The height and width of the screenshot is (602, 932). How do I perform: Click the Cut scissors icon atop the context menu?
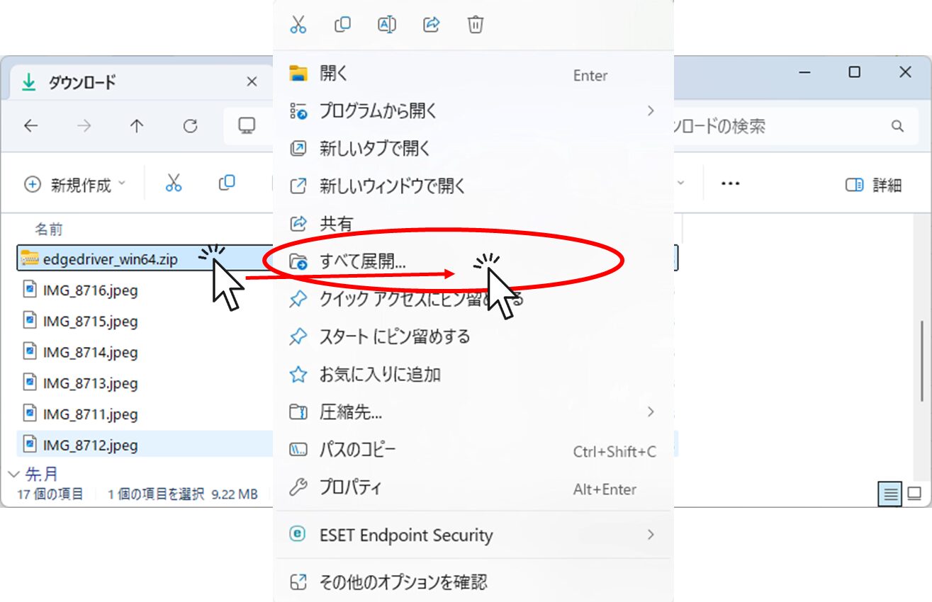click(x=298, y=25)
